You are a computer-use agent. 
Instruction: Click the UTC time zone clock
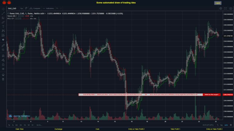(x=208, y=125)
